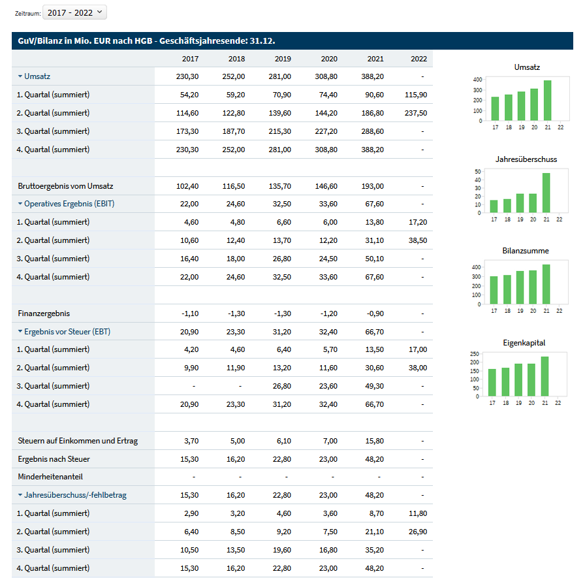This screenshot has height=578, width=585.
Task: Click the GuV/Bilanz table header bar
Action: tap(292, 40)
